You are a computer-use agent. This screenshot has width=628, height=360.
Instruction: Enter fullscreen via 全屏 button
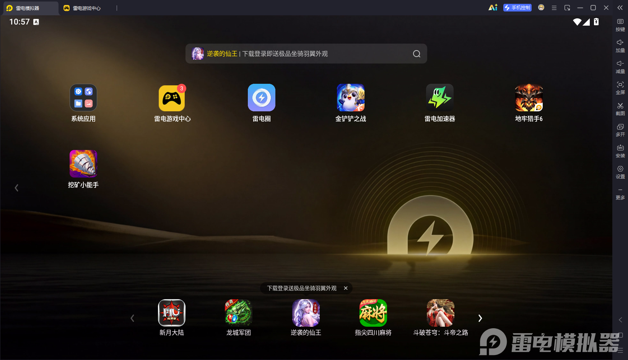[620, 88]
